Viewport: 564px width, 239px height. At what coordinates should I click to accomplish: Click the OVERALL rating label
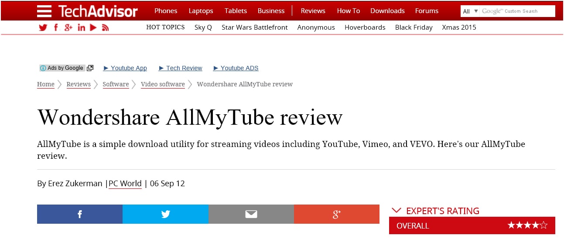(413, 226)
